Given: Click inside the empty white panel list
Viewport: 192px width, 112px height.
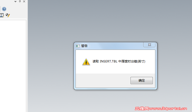Looking at the screenshot, I should 13,66.
